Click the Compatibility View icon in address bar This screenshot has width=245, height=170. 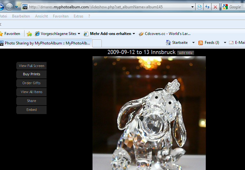coord(199,7)
